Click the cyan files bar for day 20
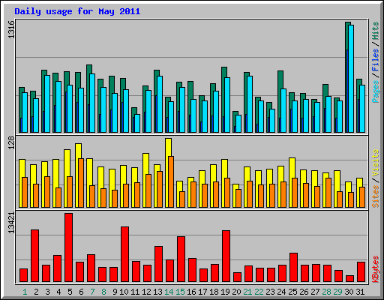Viewport: 384px width, 300px height. (x=238, y=124)
